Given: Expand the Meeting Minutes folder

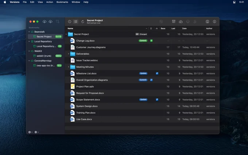Looking at the screenshot, I should pyautogui.click(x=68, y=67).
